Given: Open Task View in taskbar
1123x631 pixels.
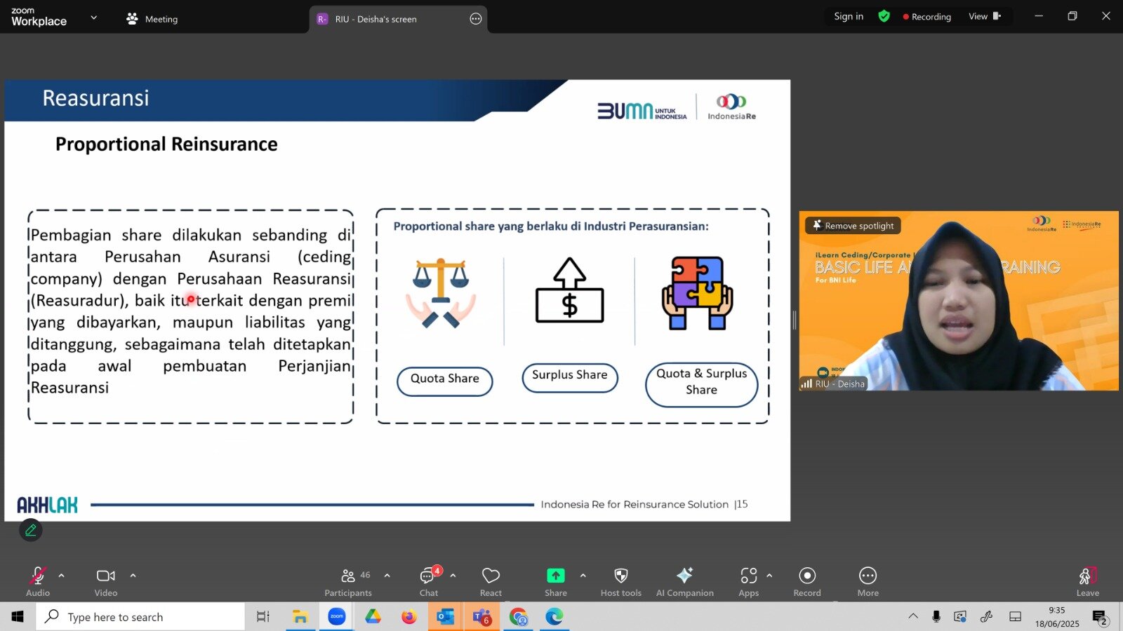Looking at the screenshot, I should coord(263,617).
